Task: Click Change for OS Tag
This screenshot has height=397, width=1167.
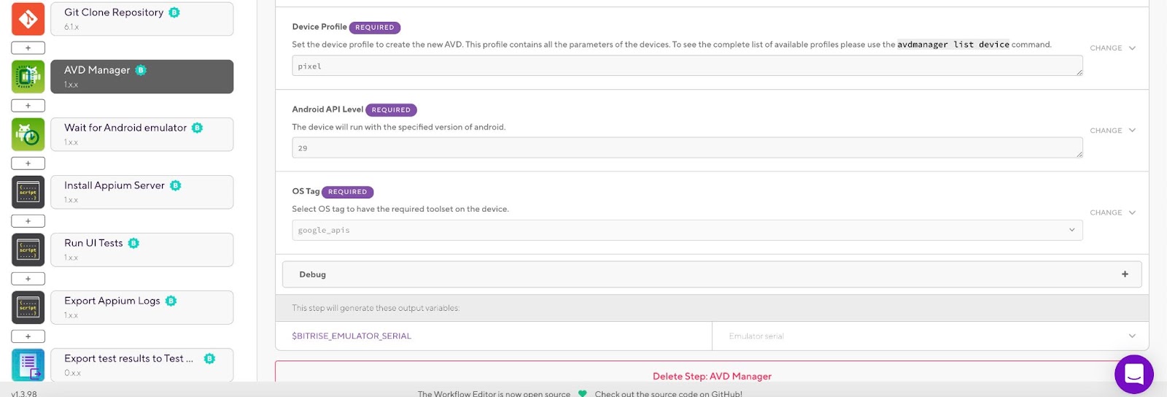Action: pyautogui.click(x=1112, y=213)
